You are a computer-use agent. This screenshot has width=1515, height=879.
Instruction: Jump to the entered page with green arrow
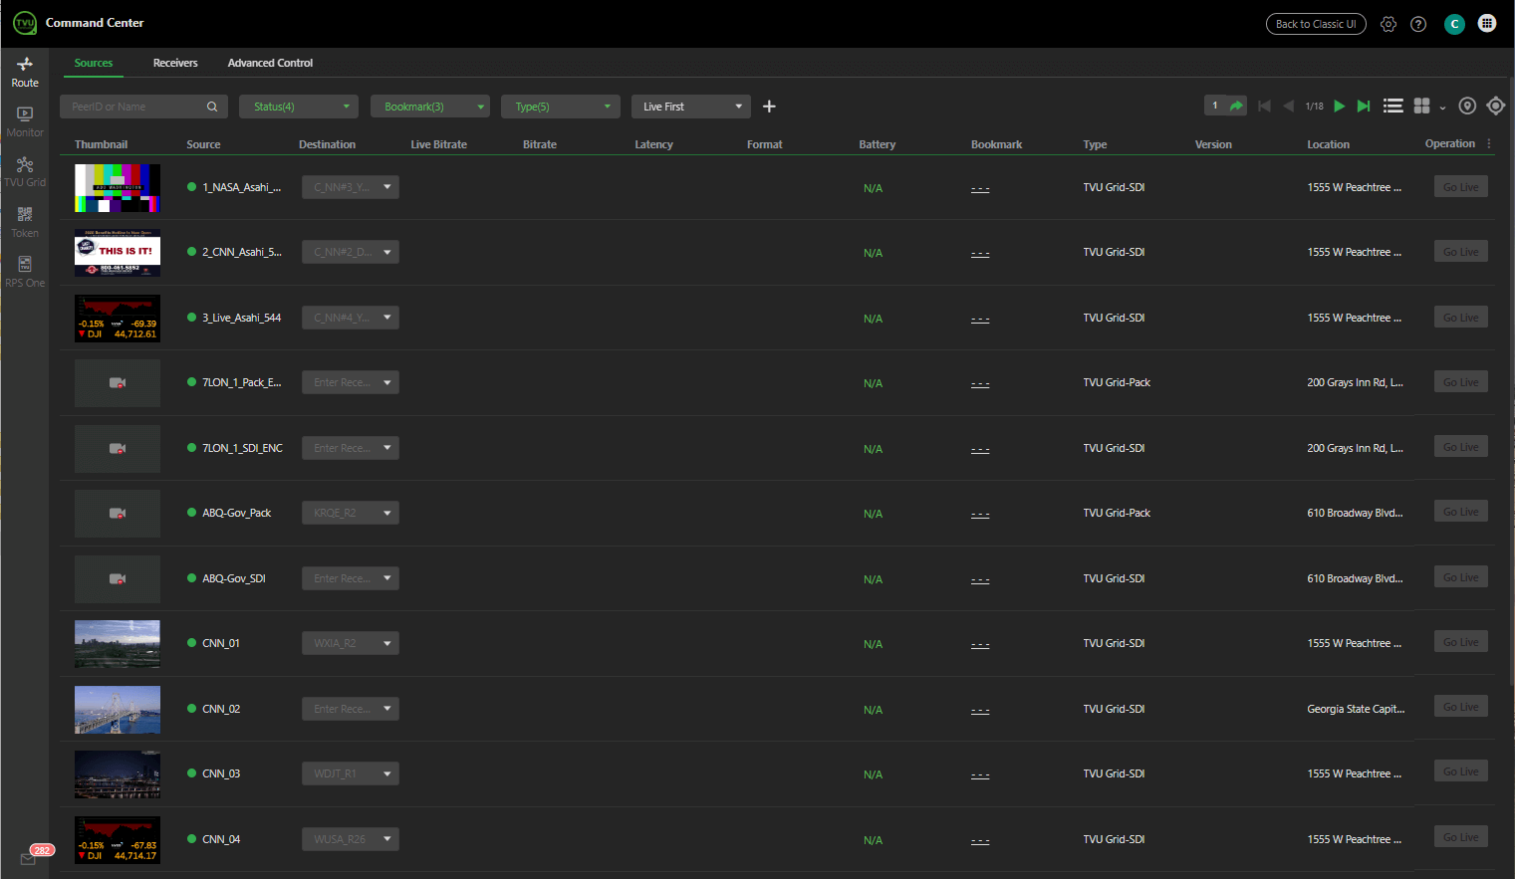click(1236, 106)
